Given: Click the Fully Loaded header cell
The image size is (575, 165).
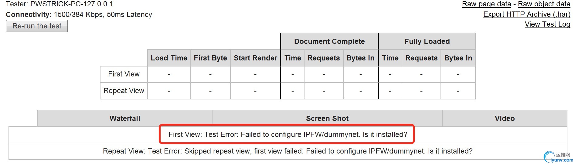Looking at the screenshot, I should 427,41.
